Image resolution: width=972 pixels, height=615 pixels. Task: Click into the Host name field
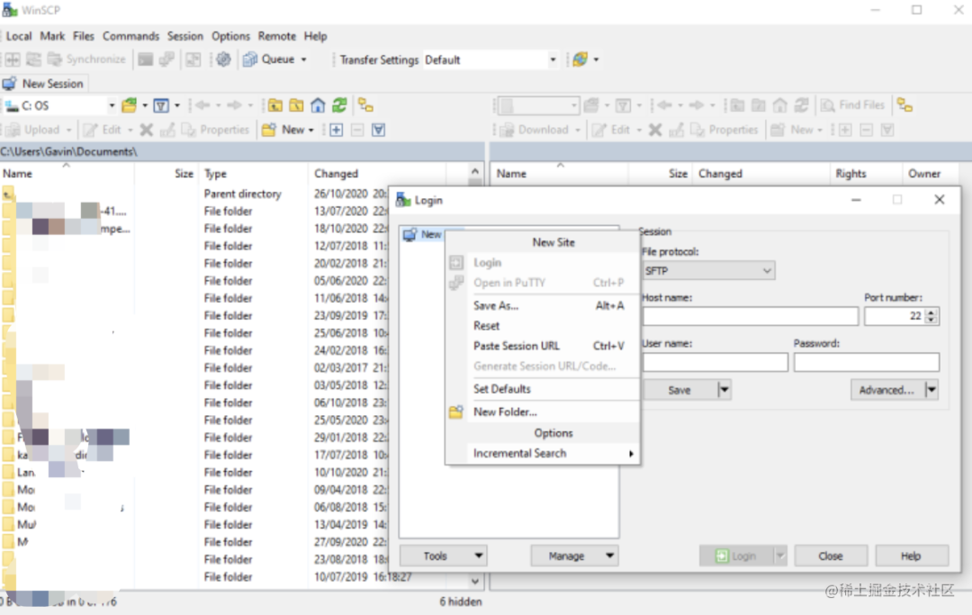pyautogui.click(x=750, y=316)
